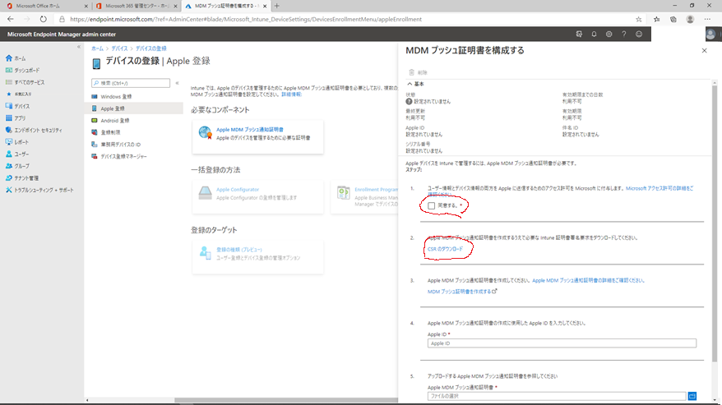Select Apple 登録 in the side menu
The image size is (722, 405).
pos(133,108)
